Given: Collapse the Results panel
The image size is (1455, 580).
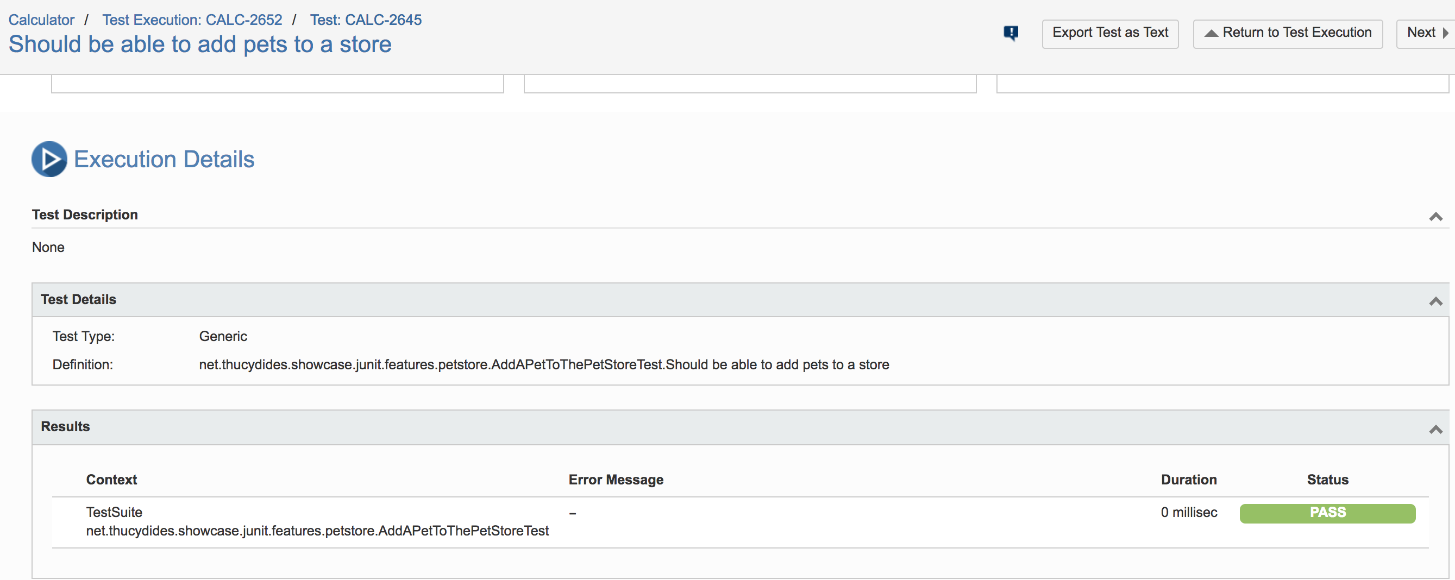Looking at the screenshot, I should coord(1435,429).
